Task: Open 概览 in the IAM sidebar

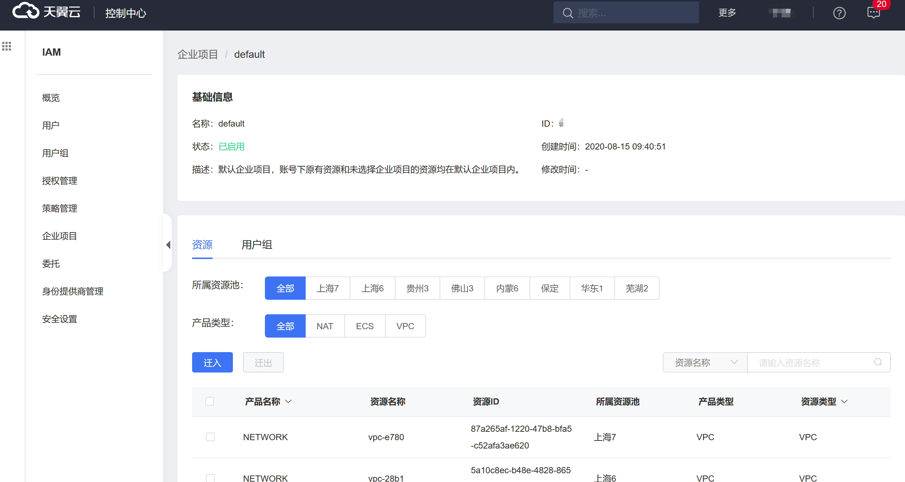Action: [x=51, y=98]
